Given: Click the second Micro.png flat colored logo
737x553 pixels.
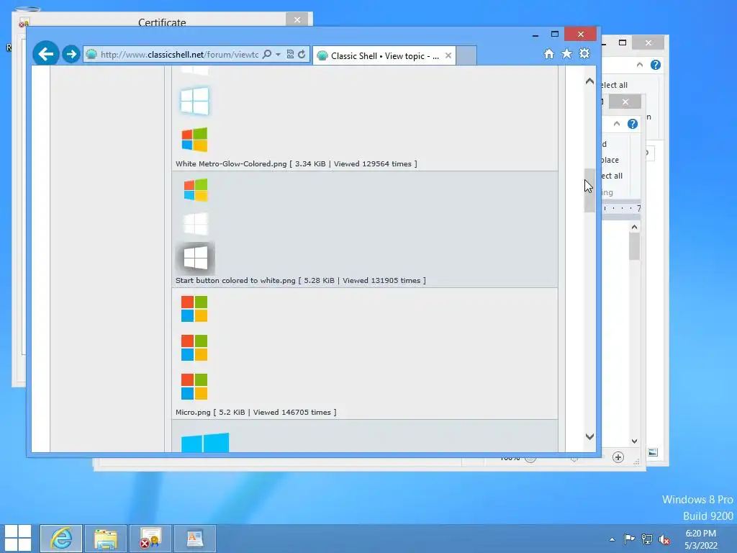Looking at the screenshot, I should 194,348.
